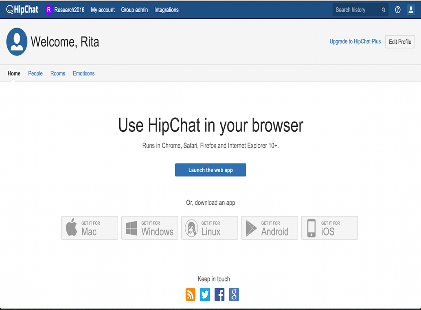The width and height of the screenshot is (421, 310).
Task: Click the Linux penguin icon
Action: pos(191,228)
